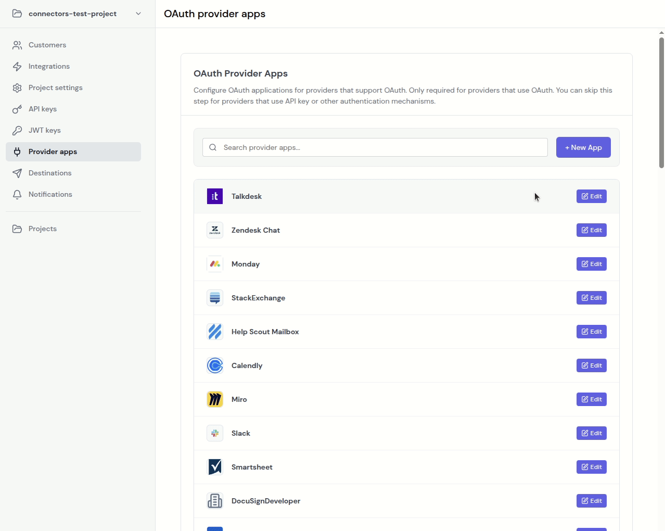
Task: Click the scrollbar up arrow
Action: (x=661, y=32)
